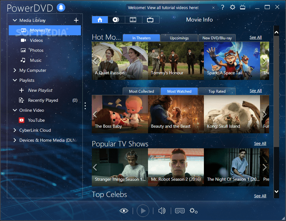286x221 pixels.
Task: Collapse the Playlists section
Action: [x=15, y=80]
